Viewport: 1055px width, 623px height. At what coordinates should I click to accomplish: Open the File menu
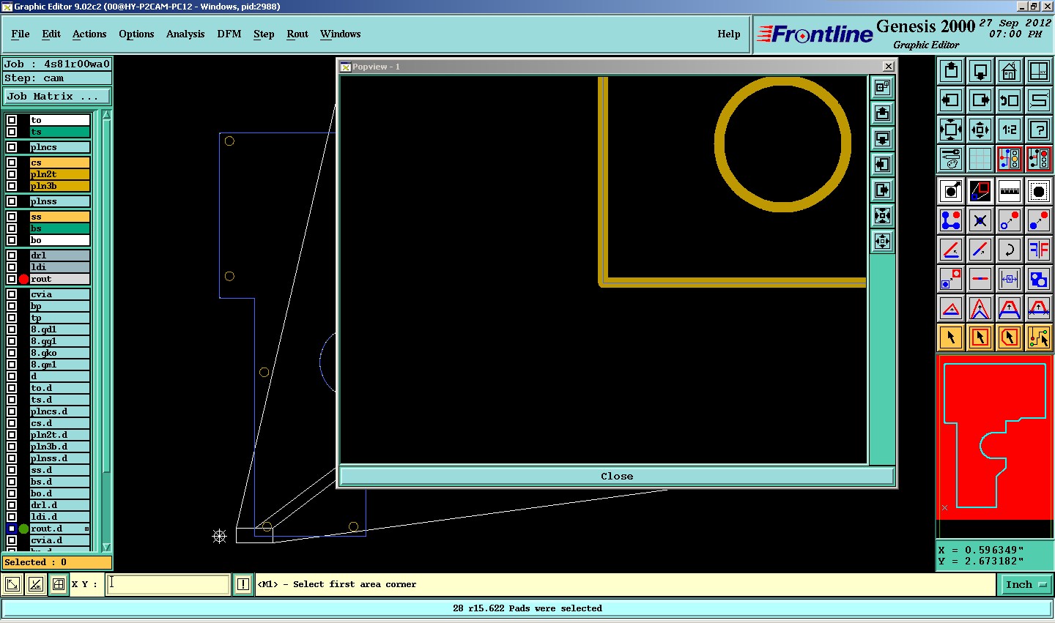[21, 34]
